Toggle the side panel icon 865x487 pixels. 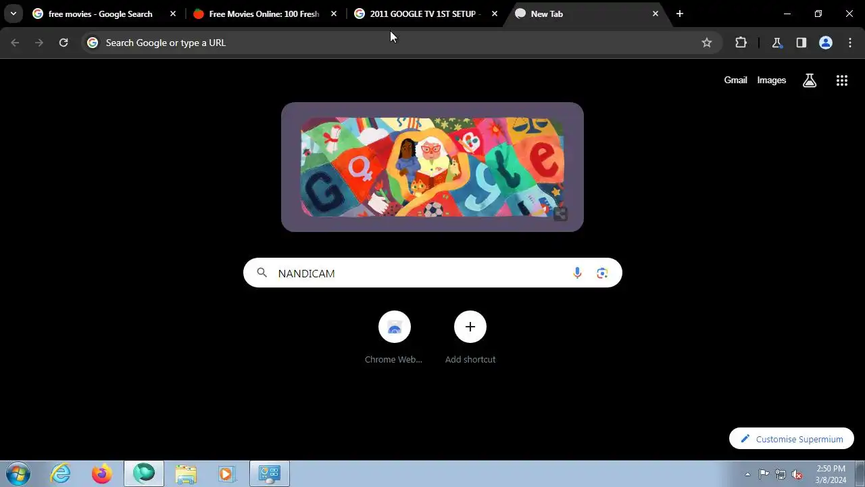click(801, 43)
